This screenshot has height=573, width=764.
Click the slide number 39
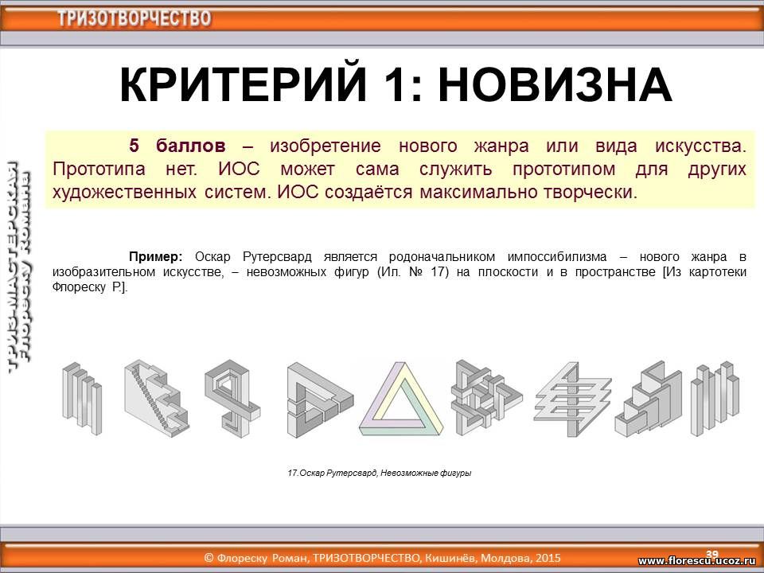712,553
